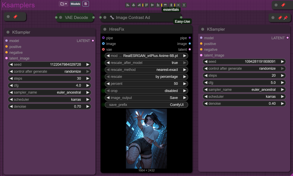Click the HiresFix latent output port

[190, 49]
